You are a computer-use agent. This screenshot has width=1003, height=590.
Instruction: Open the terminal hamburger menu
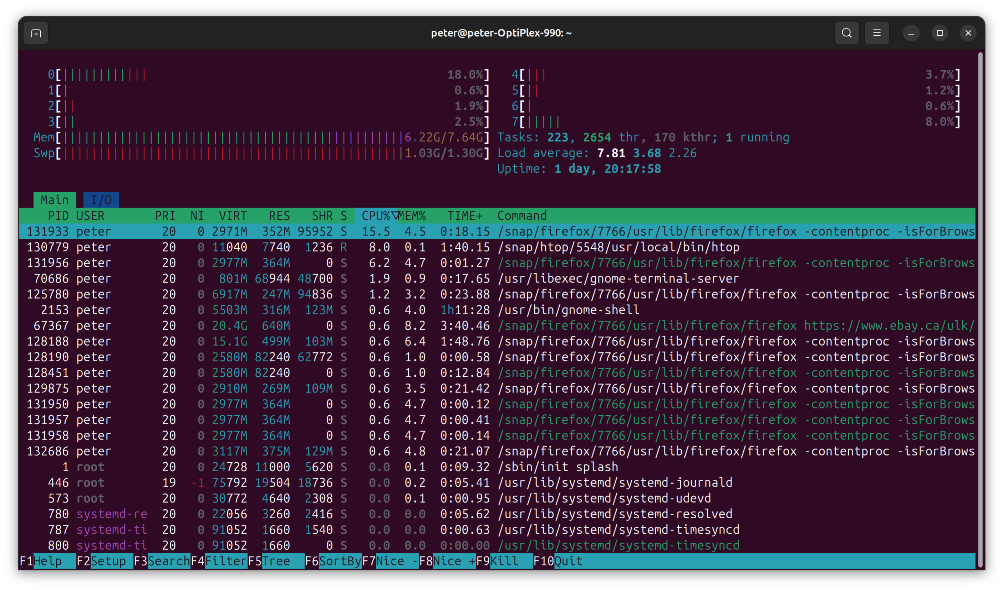[877, 33]
